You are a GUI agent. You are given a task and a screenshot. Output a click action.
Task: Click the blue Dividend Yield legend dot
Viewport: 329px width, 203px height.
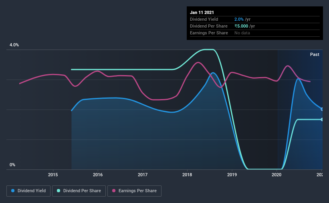[13, 191]
